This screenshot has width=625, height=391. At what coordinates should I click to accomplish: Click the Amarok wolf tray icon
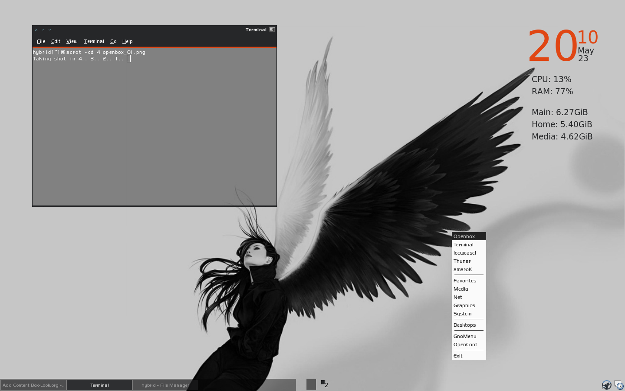point(606,385)
